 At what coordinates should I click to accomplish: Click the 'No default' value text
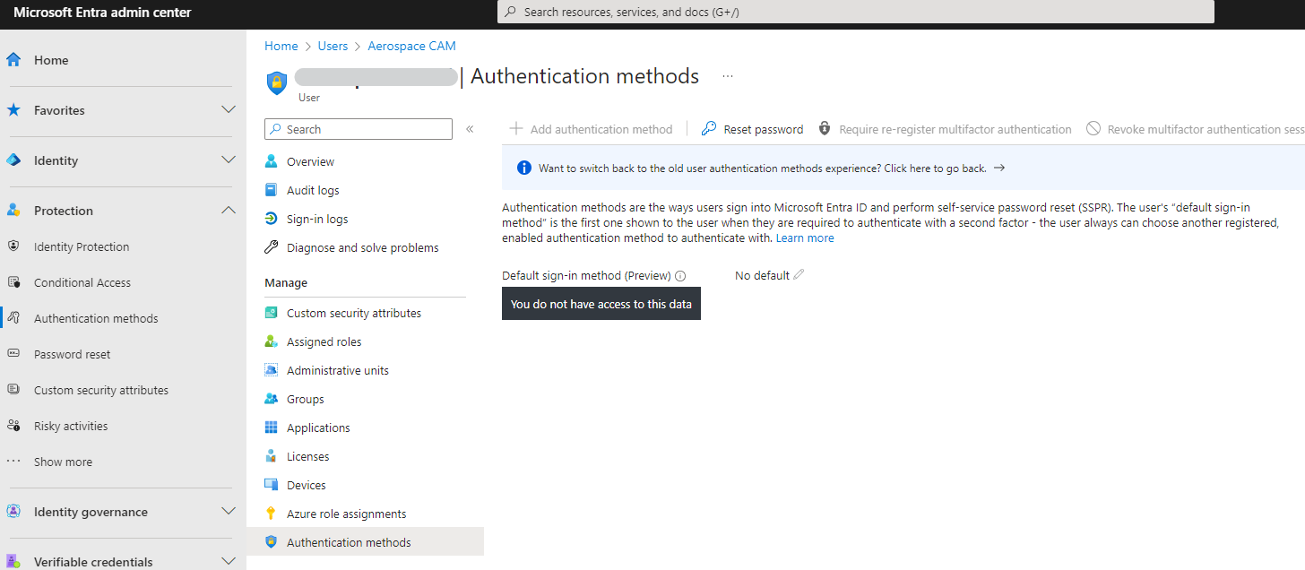pyautogui.click(x=762, y=275)
